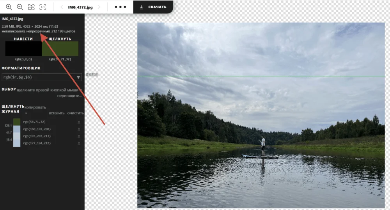Click the fit-to-screen zoom icon
The height and width of the screenshot is (210, 390).
(31, 7)
